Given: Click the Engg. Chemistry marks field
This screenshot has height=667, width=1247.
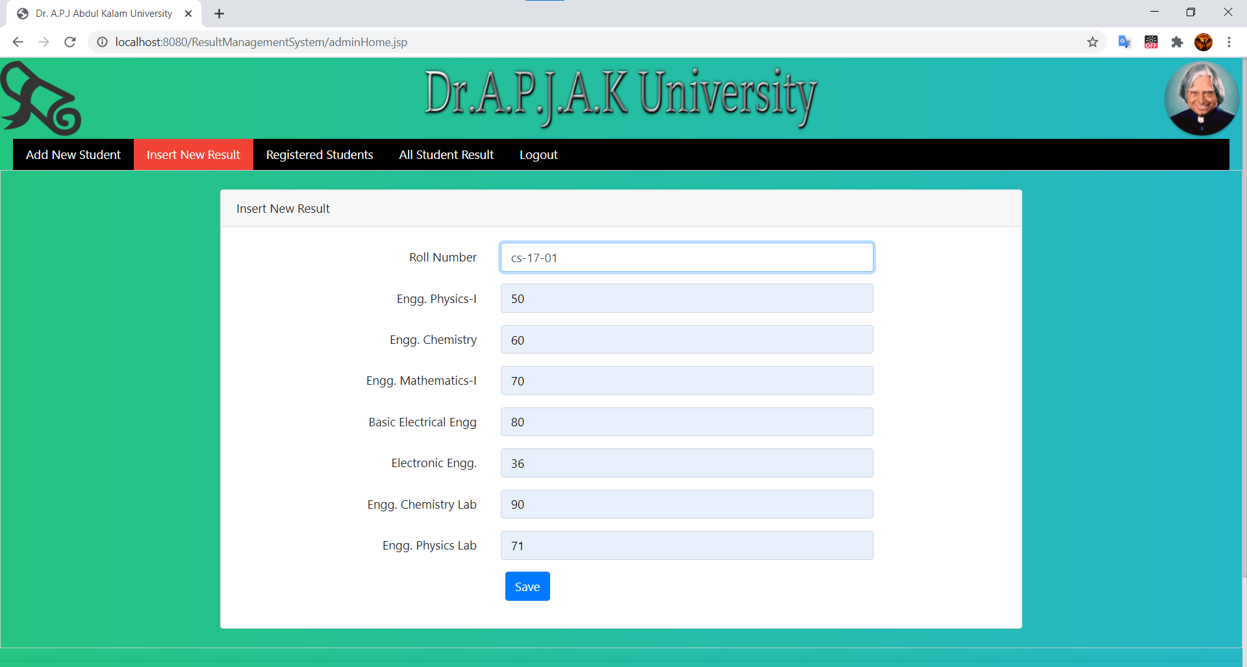Looking at the screenshot, I should coord(686,339).
